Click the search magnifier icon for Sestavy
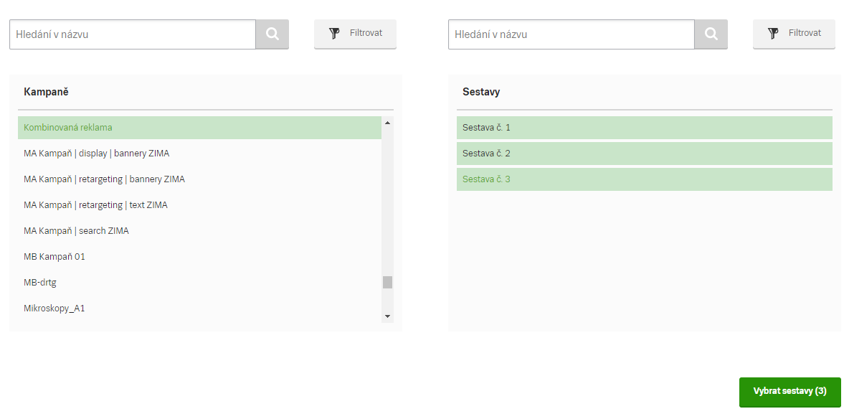Screen dimensions: 844x419 click(711, 34)
